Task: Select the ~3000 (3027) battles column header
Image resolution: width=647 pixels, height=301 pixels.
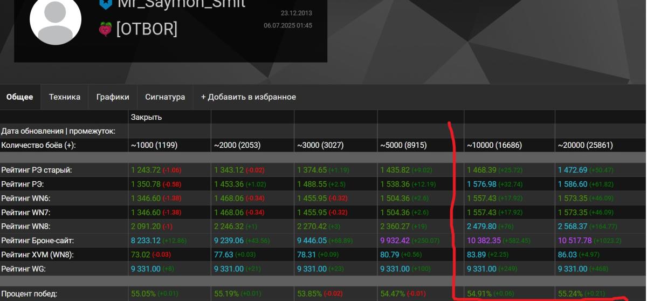Action: point(320,145)
